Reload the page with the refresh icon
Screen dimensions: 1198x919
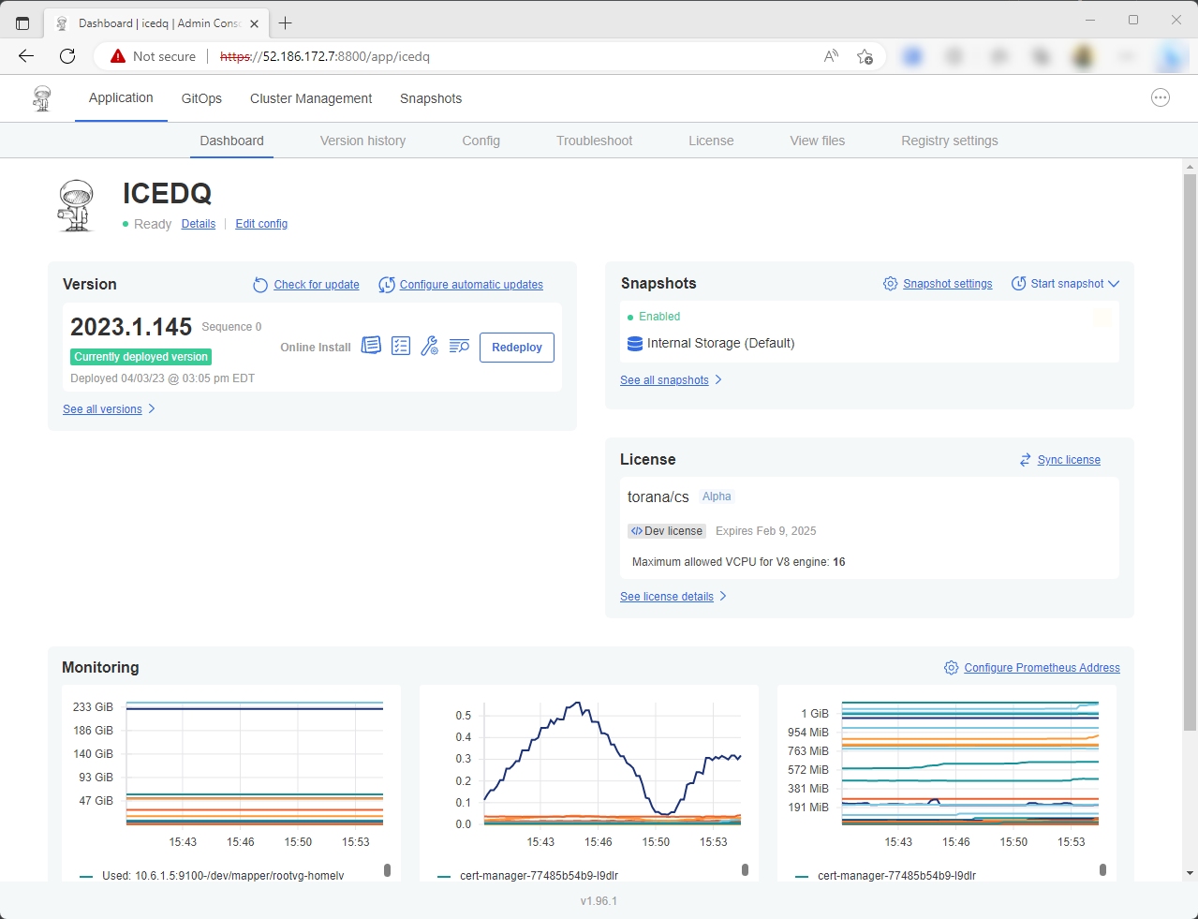click(x=67, y=56)
